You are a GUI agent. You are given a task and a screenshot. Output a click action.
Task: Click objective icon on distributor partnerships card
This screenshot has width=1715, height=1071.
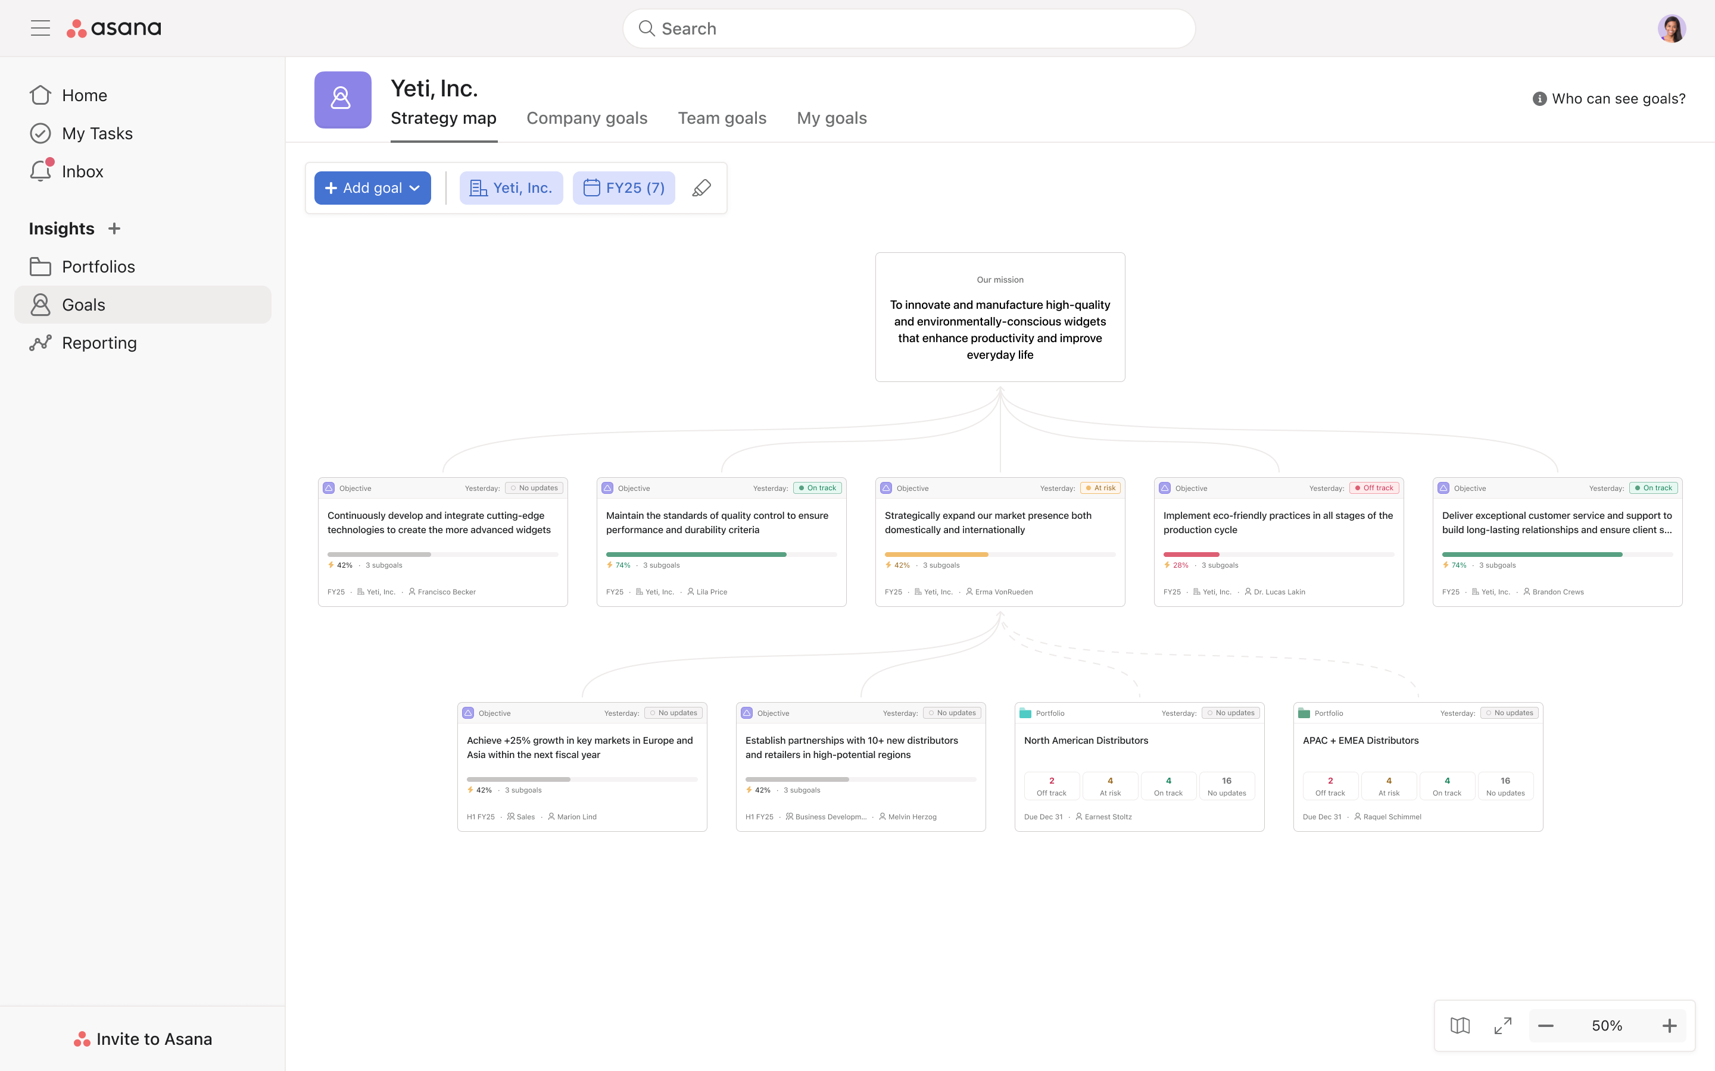tap(747, 713)
